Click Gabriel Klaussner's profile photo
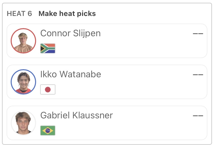This screenshot has height=147, width=215. (x=23, y=123)
